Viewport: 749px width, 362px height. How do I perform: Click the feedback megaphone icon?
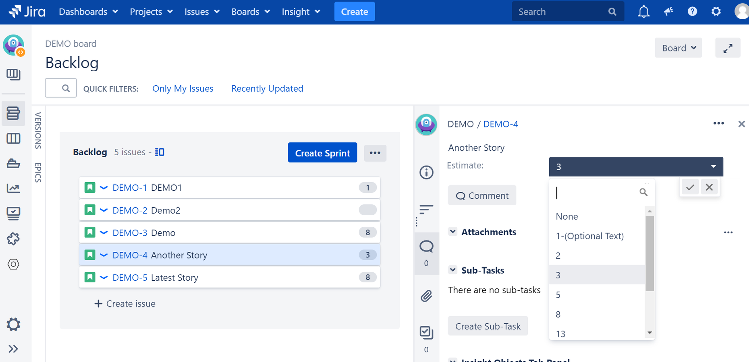[668, 12]
